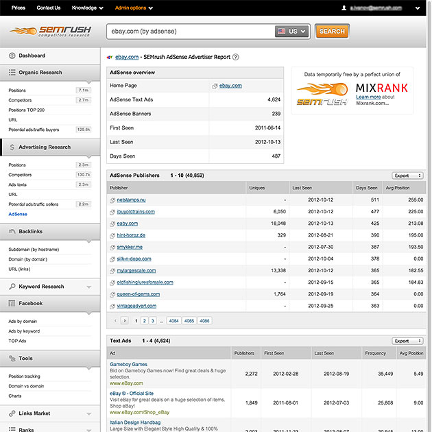Select Positions under Organic Research
Viewport: 432px width, 432px height.
coord(17,91)
